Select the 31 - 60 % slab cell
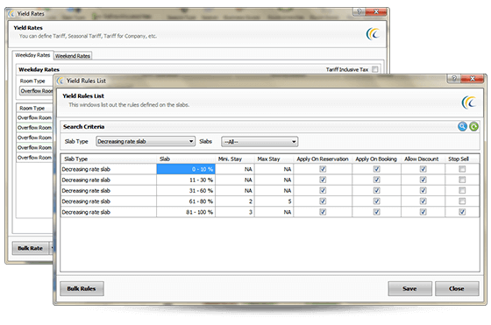491x325 pixels. tap(186, 190)
